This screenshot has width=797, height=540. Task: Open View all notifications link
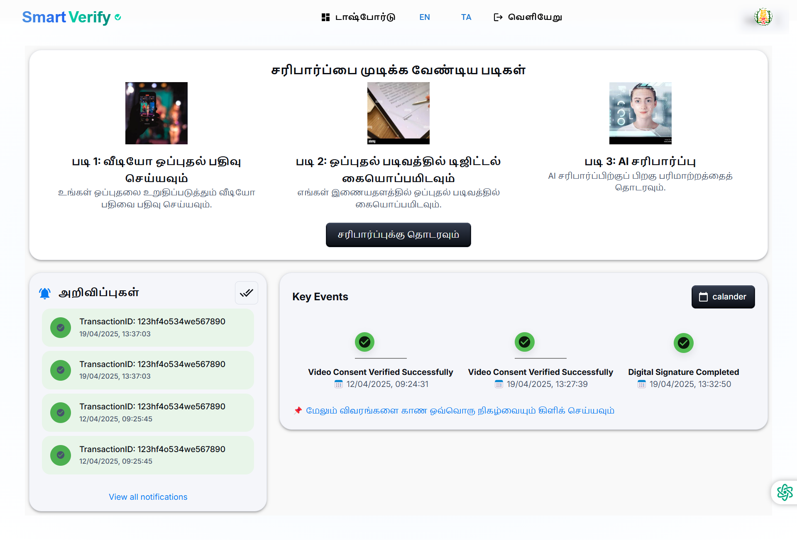148,497
